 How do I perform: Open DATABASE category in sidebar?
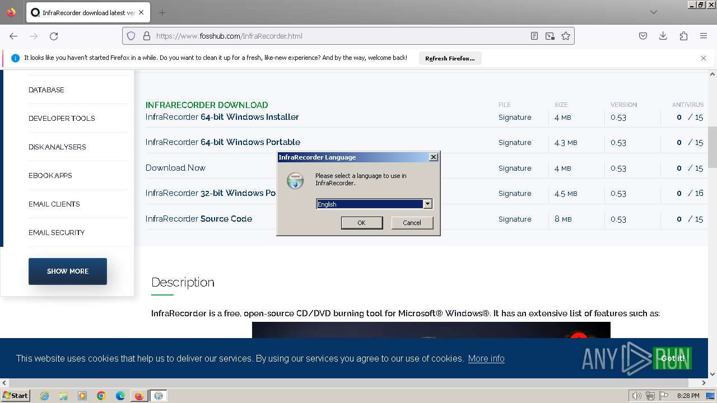(x=46, y=90)
